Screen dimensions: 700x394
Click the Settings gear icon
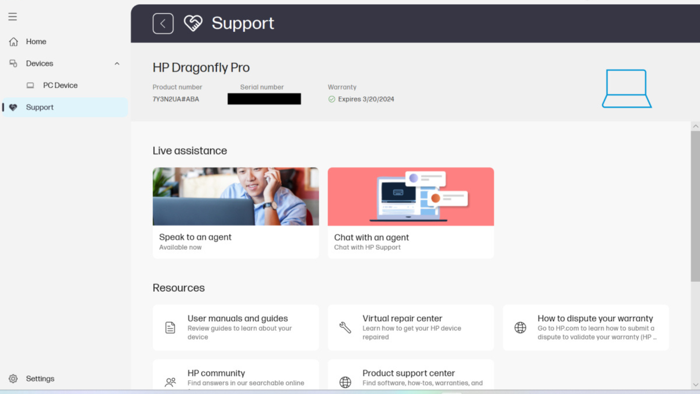tap(13, 379)
